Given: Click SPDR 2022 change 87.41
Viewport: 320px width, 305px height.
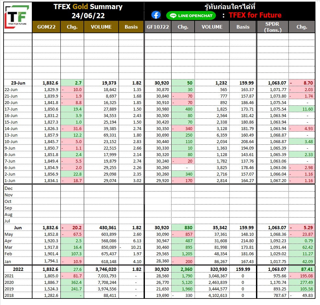Looking at the screenshot, I should (x=307, y=269).
